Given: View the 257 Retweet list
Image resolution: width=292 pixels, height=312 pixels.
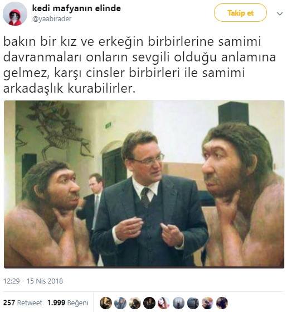Looking at the screenshot, I should pyautogui.click(x=23, y=303).
